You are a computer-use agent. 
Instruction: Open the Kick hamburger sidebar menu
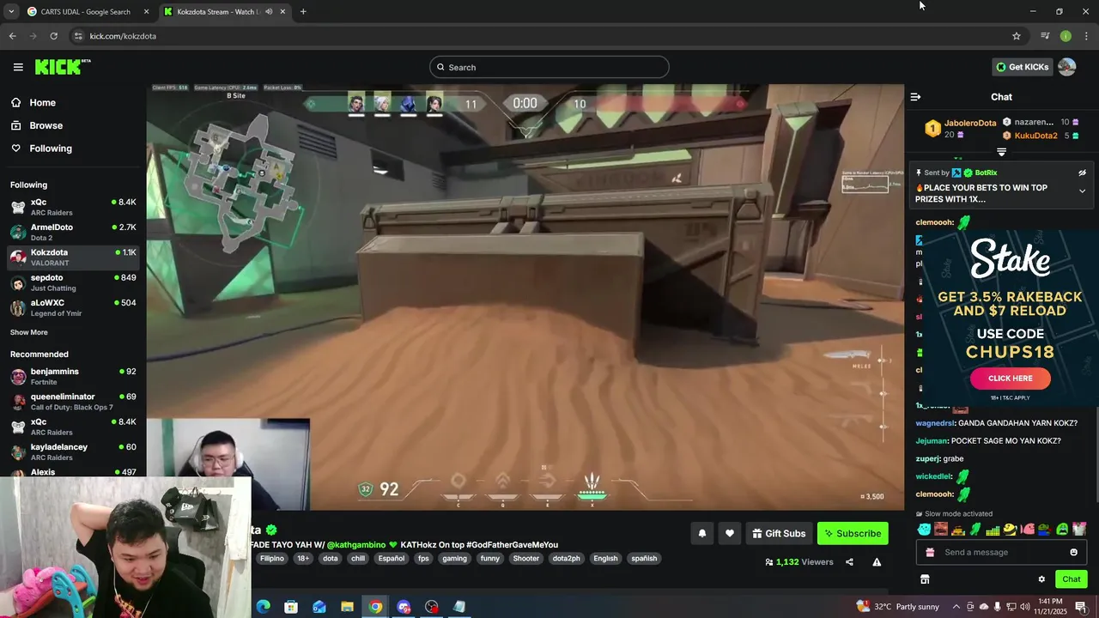(x=18, y=67)
